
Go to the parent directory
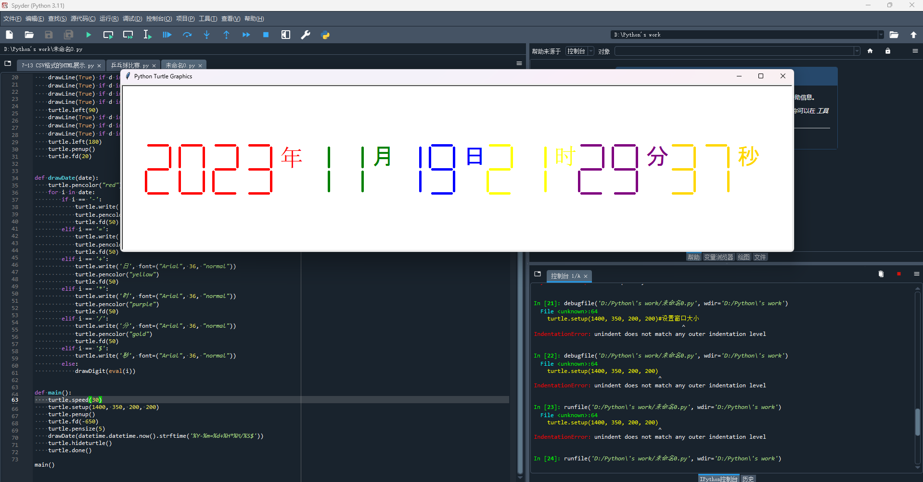(913, 35)
